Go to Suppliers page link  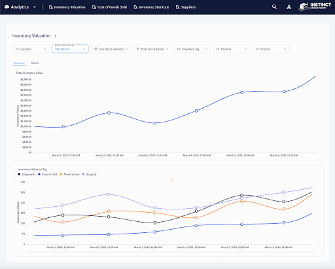[186, 7]
